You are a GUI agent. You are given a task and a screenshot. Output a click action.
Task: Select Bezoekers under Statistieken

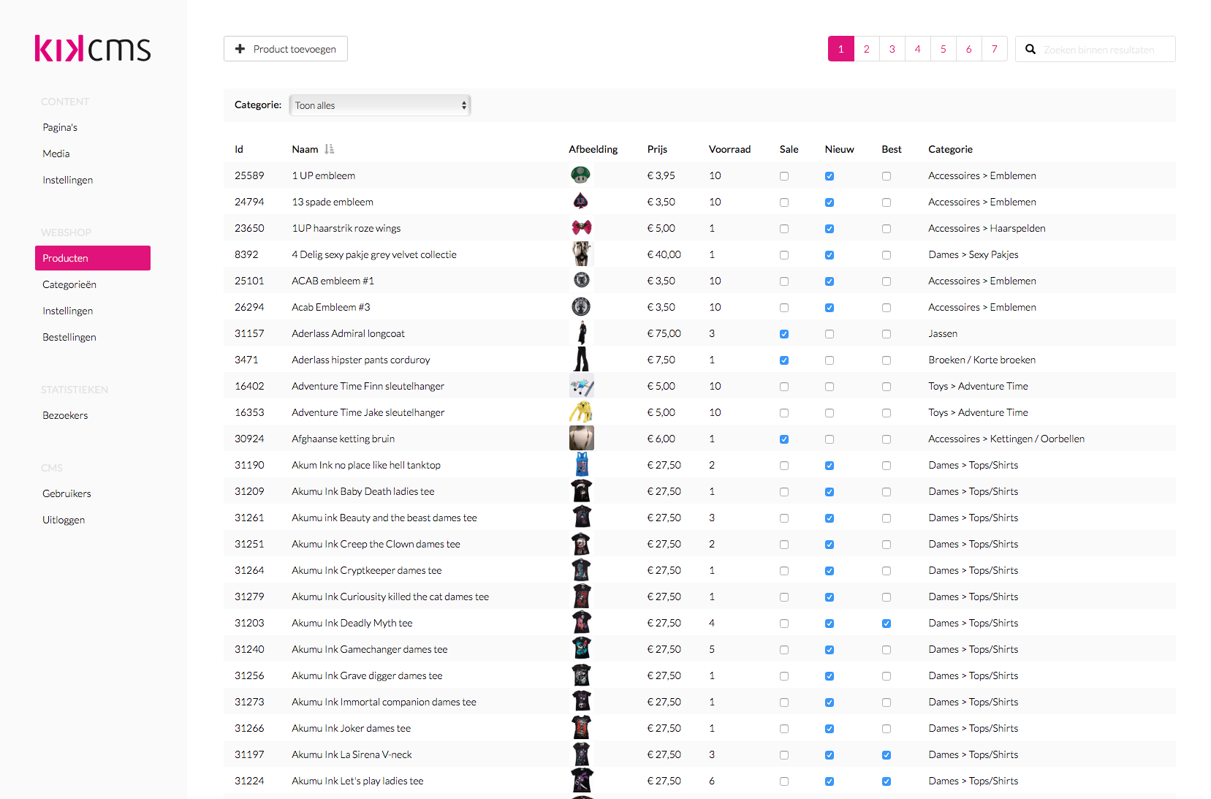[65, 414]
